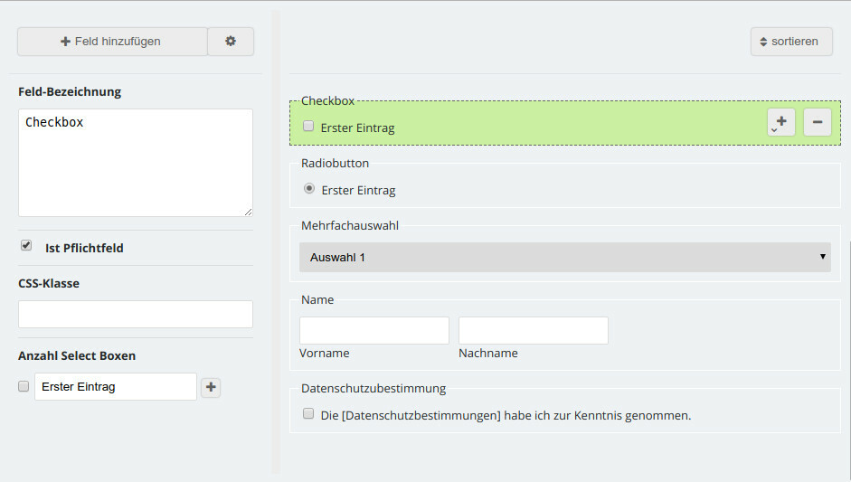Tick checkbox left of Erster Eintrag input
Image resolution: width=851 pixels, height=482 pixels.
click(x=24, y=386)
